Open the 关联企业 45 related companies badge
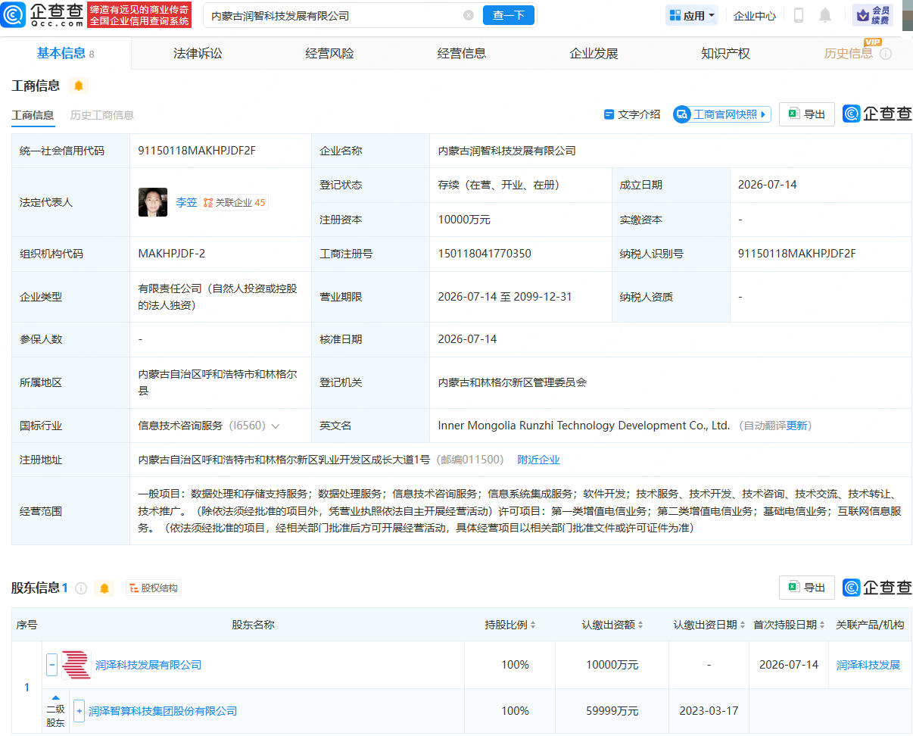 click(235, 202)
